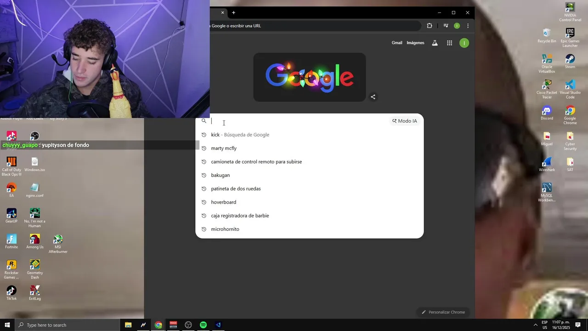Image resolution: width=588 pixels, height=331 pixels.
Task: Select 'camioneta de control remoto para subirse' suggestion
Action: [310, 162]
